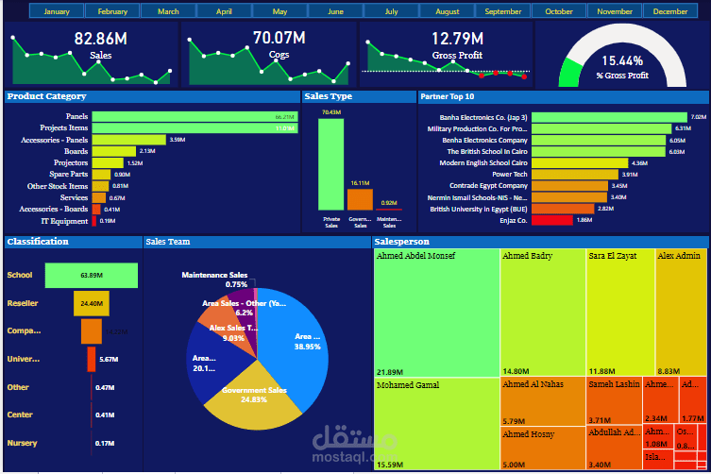Select the Abdullah Ad... treemap tile
The height and width of the screenshot is (474, 711).
[615, 448]
